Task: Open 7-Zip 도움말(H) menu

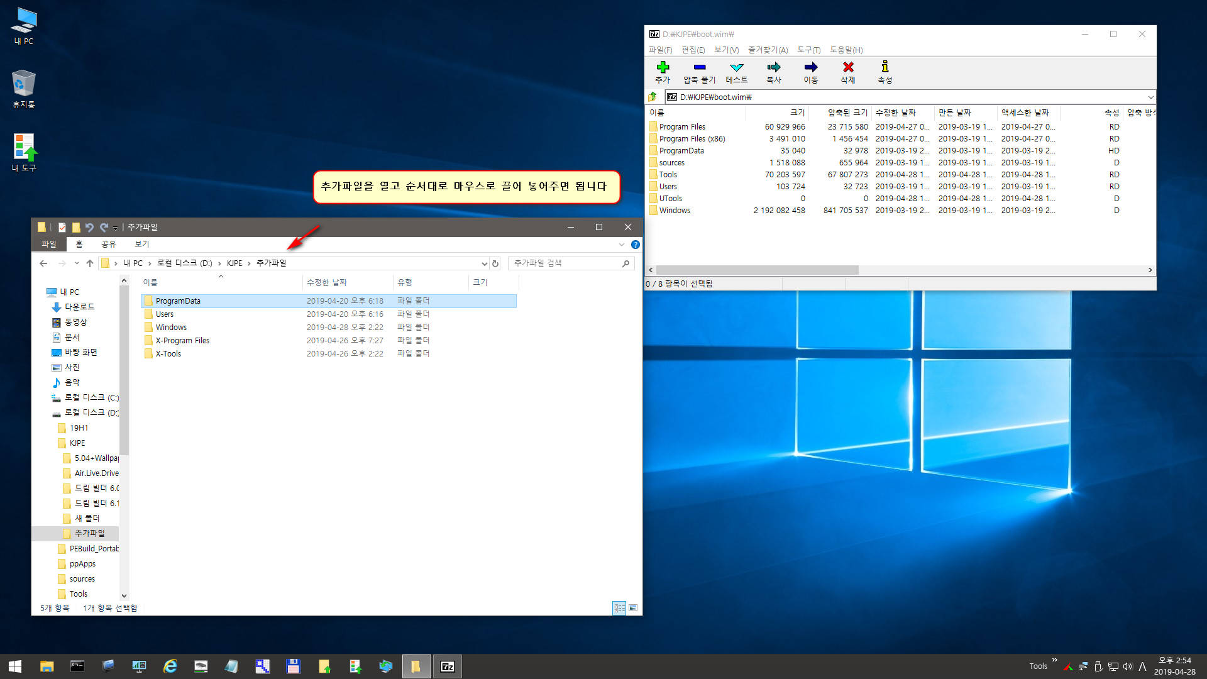Action: [x=846, y=50]
